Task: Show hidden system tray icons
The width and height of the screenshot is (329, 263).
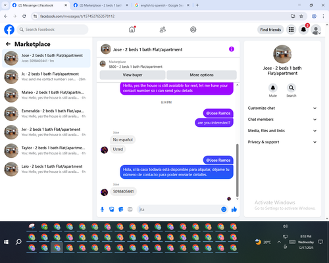Action: [279, 242]
